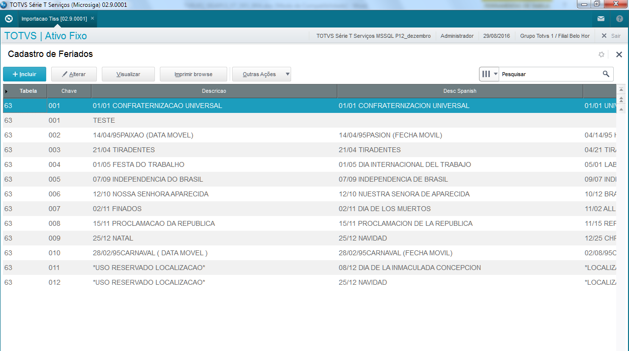
Task: Select the 02/11 FINADOS row
Action: pos(309,209)
